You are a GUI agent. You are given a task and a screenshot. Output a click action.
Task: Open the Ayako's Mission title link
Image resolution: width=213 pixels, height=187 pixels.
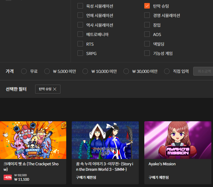[162, 164]
